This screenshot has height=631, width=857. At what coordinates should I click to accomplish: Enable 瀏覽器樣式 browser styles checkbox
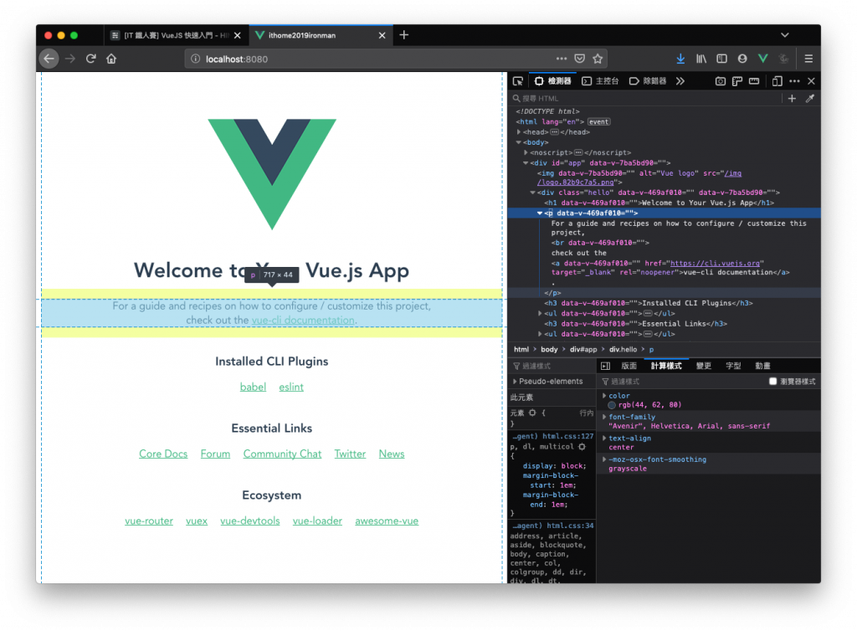coord(772,382)
